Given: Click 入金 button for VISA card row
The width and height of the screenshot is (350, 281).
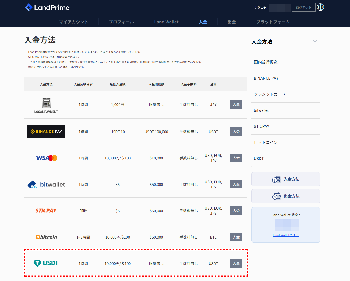Looking at the screenshot, I should 236,158.
